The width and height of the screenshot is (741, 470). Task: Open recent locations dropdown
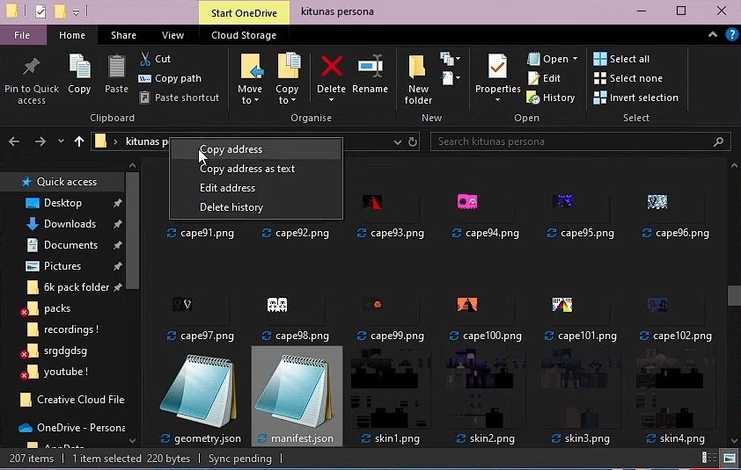(61, 141)
